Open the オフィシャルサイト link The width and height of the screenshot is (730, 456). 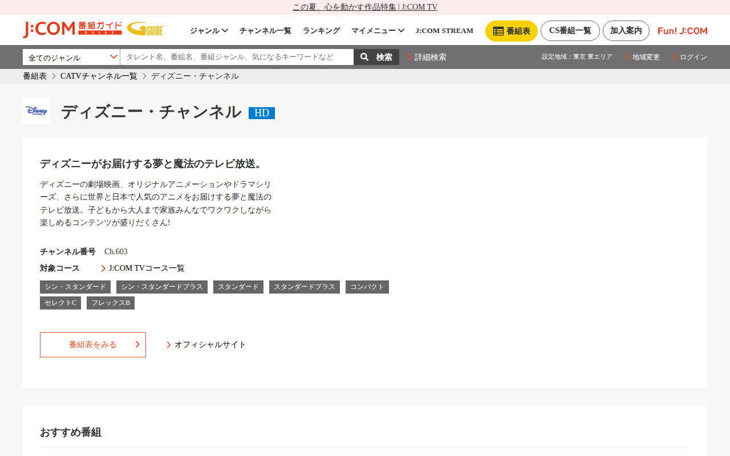(206, 345)
